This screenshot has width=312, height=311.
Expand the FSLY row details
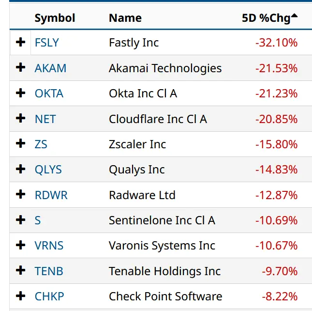point(20,43)
